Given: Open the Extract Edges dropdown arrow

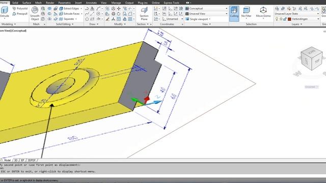Looking at the screenshot, I should pyautogui.click(x=81, y=9).
